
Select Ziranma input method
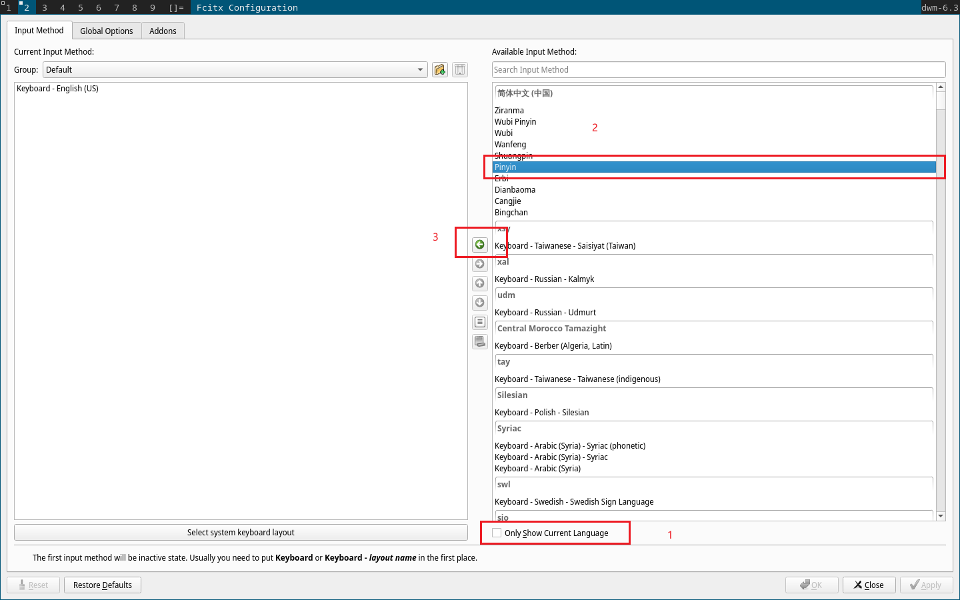tap(714, 111)
